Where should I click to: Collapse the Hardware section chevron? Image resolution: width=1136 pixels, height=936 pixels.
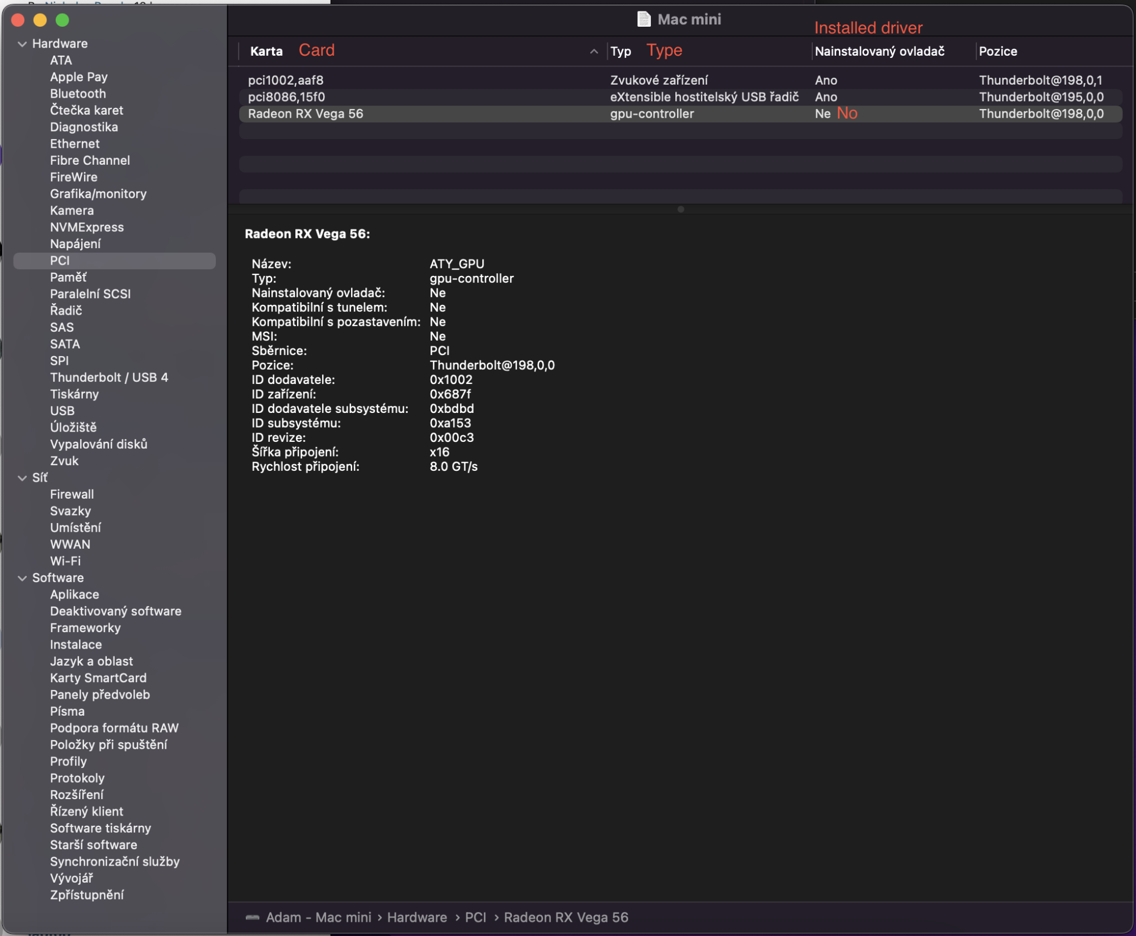coord(22,44)
